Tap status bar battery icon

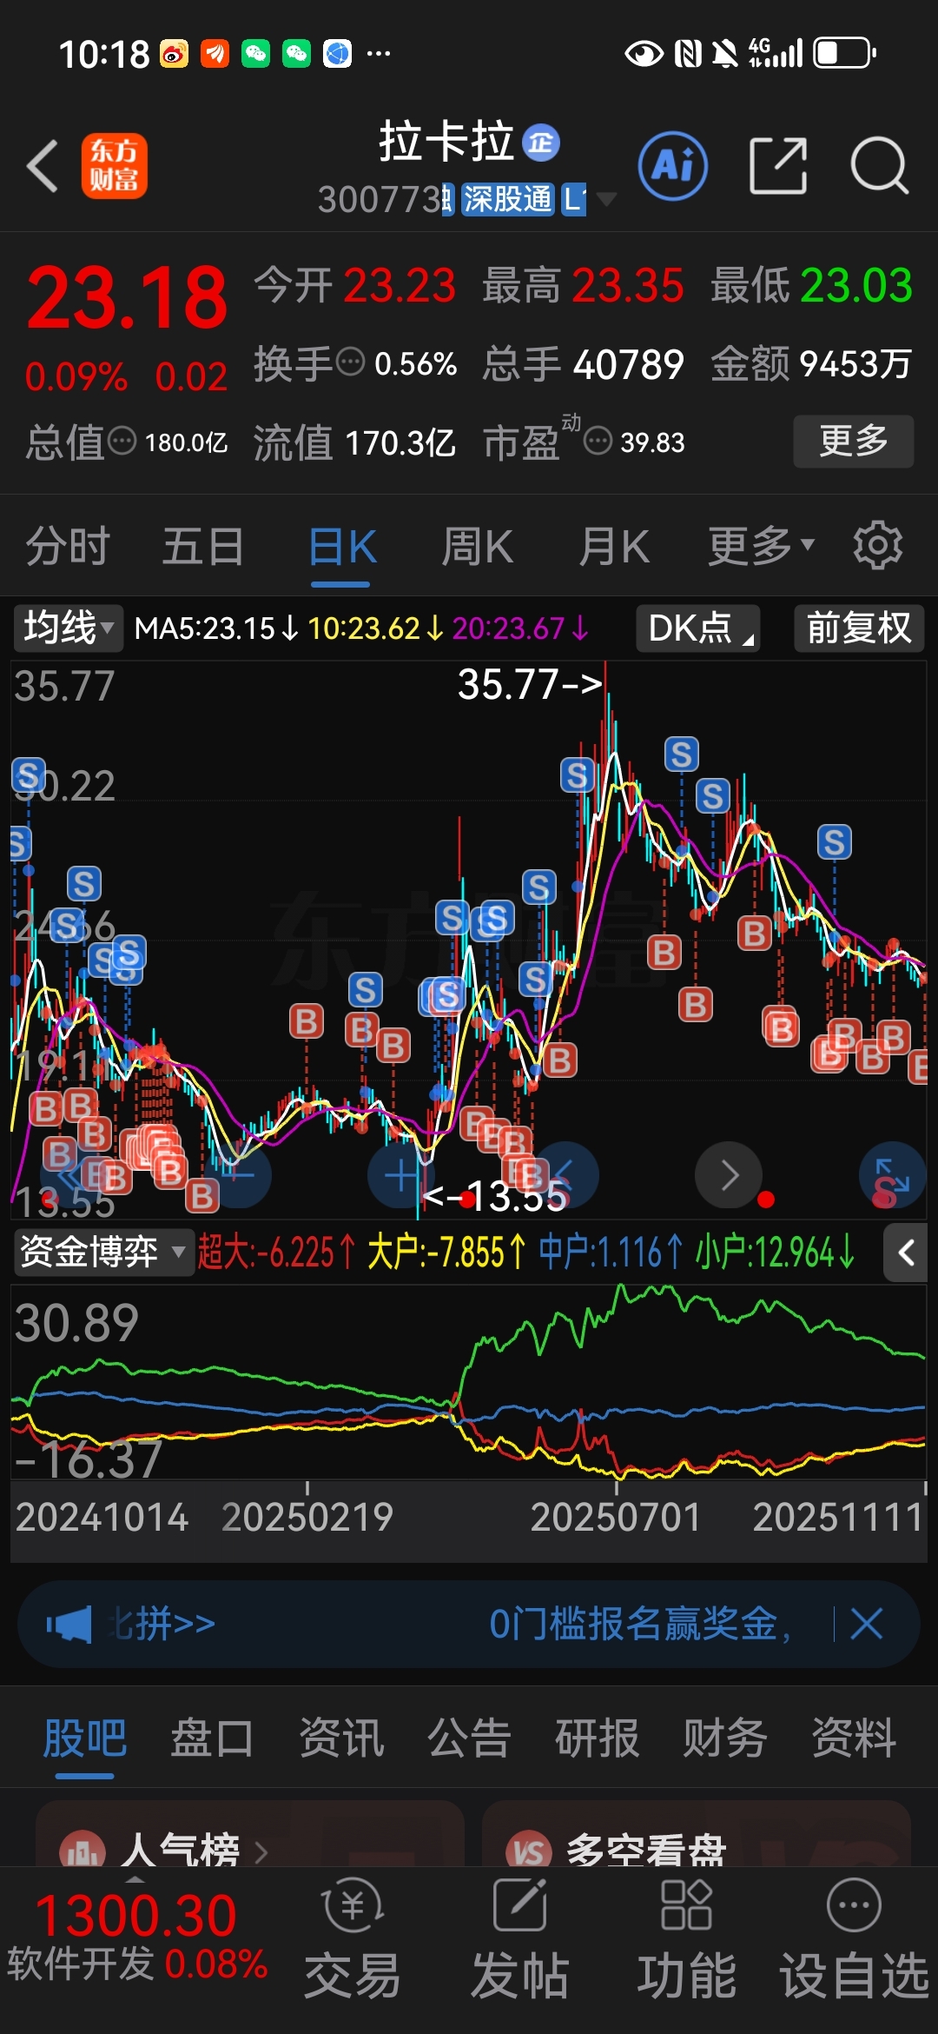[844, 53]
